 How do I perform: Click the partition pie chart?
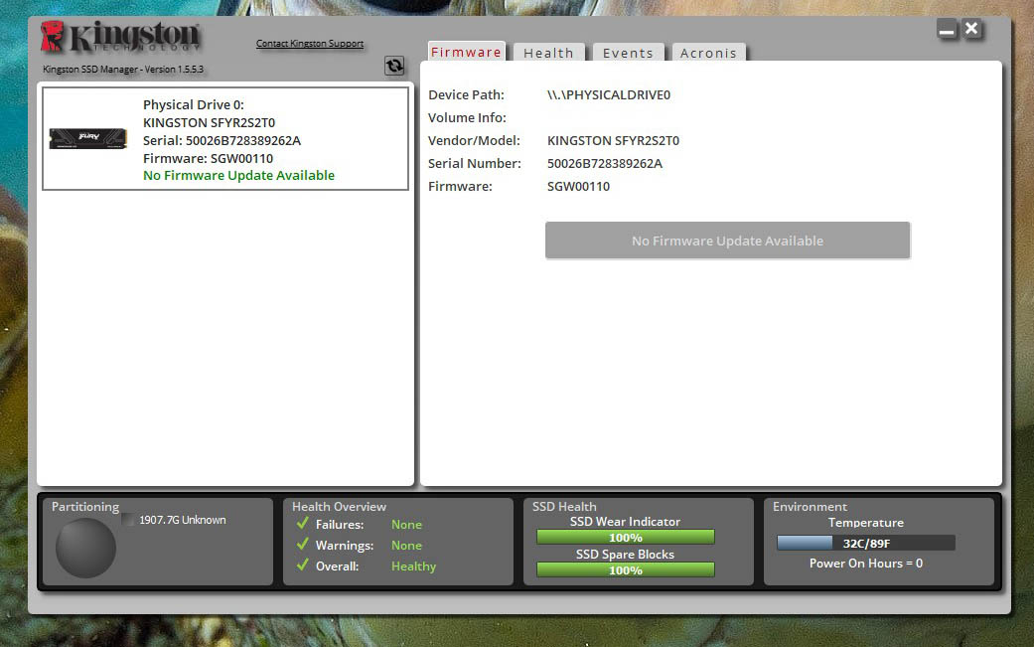(85, 548)
